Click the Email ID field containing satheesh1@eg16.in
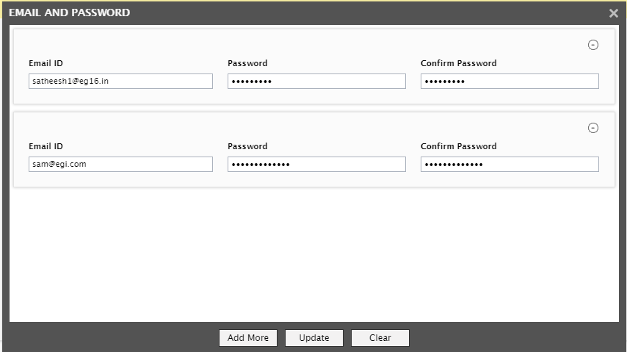 tap(120, 82)
